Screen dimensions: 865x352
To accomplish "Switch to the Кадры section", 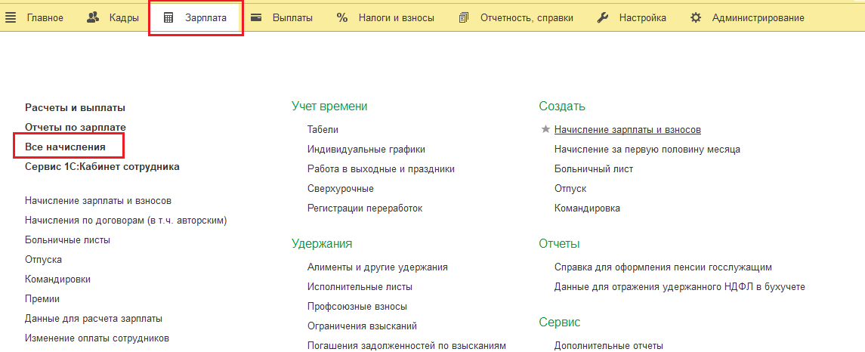I will tap(124, 17).
